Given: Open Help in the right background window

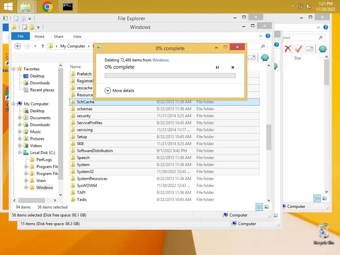Looking at the screenshot, I should [325, 27].
